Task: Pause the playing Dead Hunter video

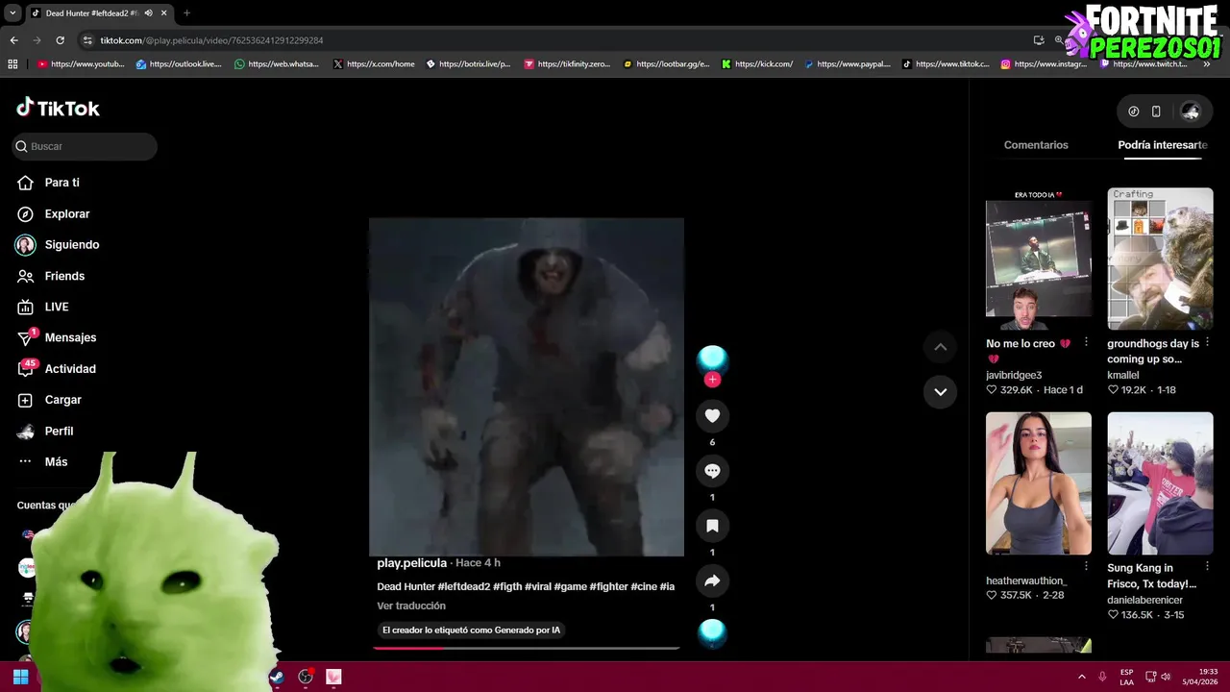Action: click(527, 386)
